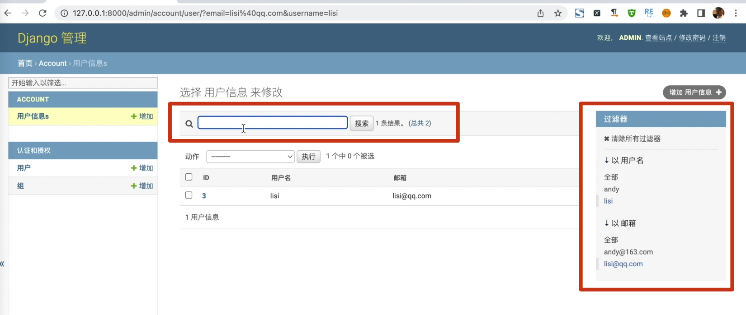The width and height of the screenshot is (746, 315).
Task: Click the 搜索 button
Action: 362,123
